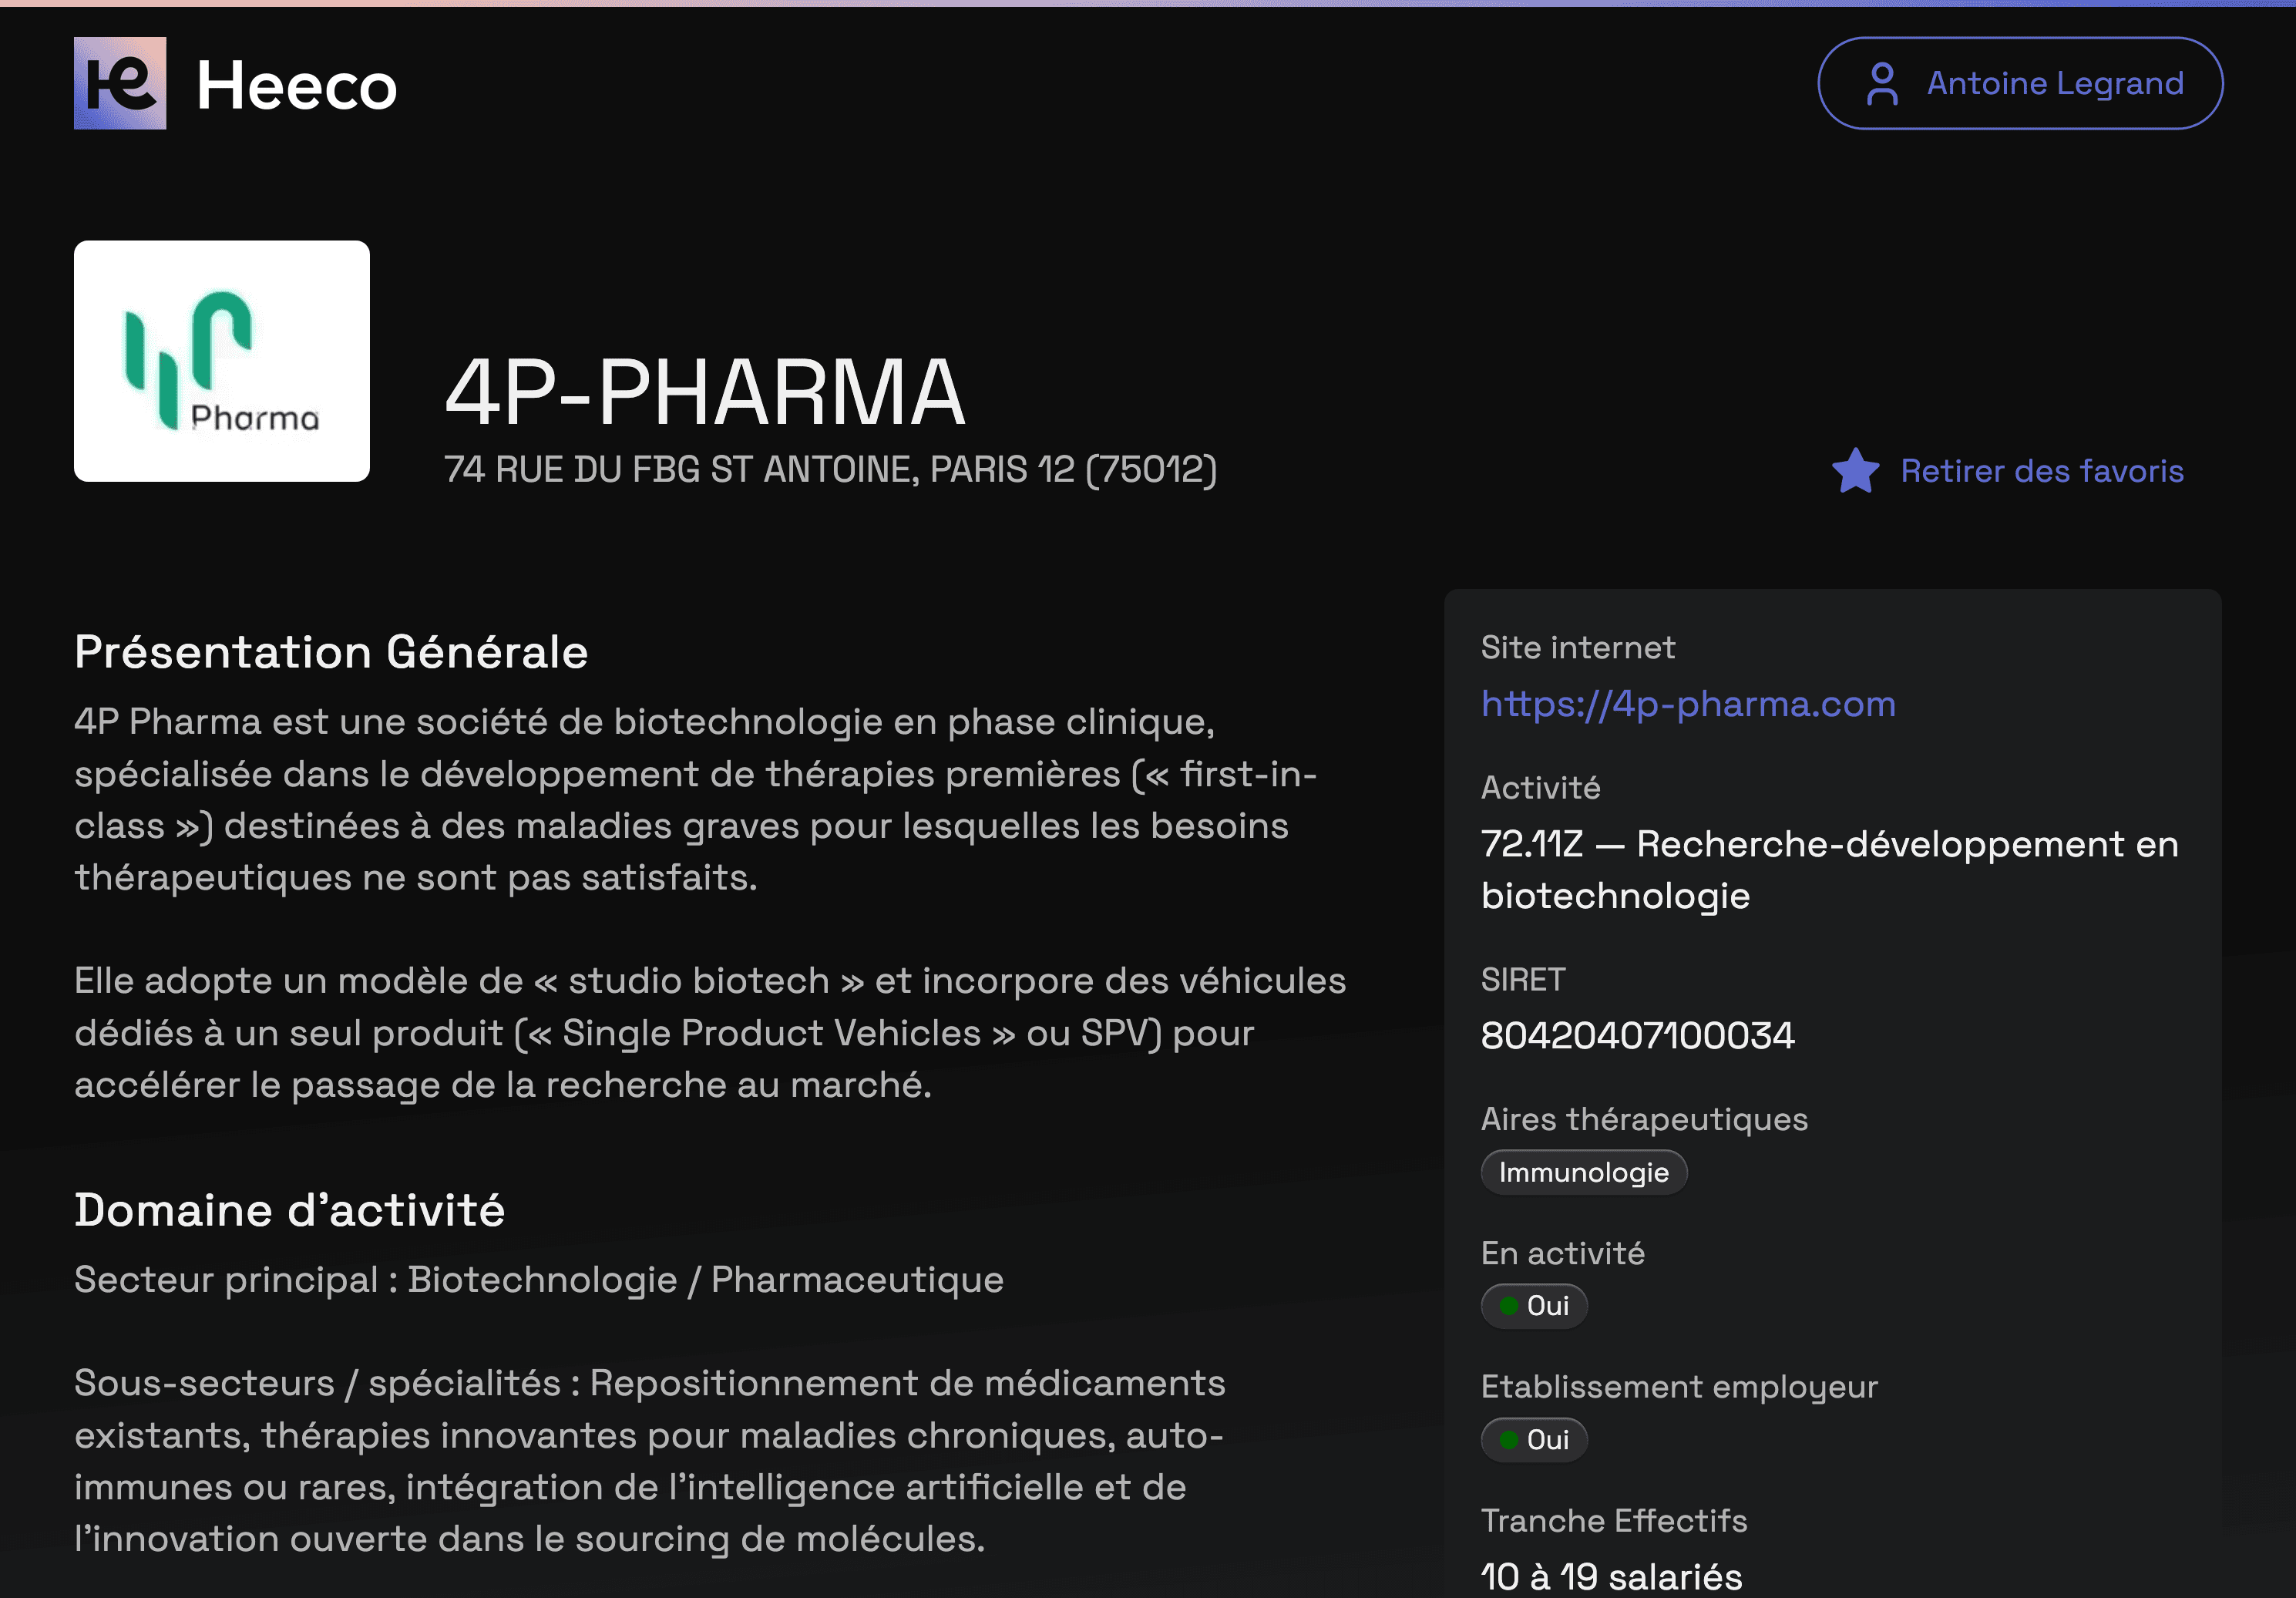Select Retirer des favoris link

(x=2042, y=471)
